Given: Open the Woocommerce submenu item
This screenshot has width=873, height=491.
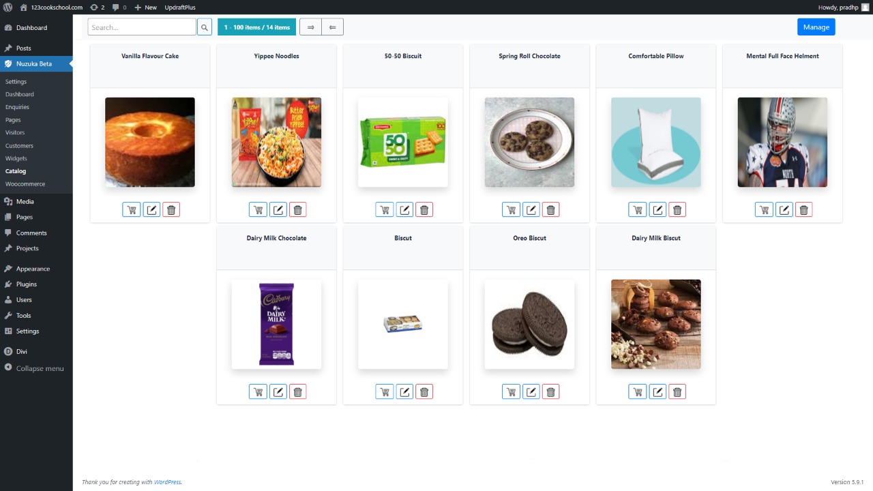Looking at the screenshot, I should click(25, 184).
